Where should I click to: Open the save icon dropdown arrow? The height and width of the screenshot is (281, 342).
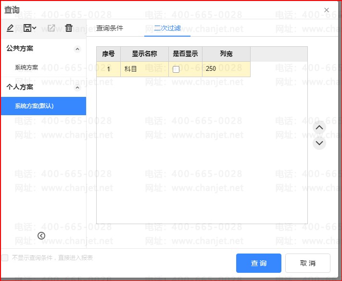click(x=35, y=28)
